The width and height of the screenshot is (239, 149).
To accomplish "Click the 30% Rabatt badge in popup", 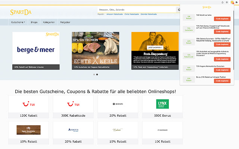I will [x=189, y=42].
